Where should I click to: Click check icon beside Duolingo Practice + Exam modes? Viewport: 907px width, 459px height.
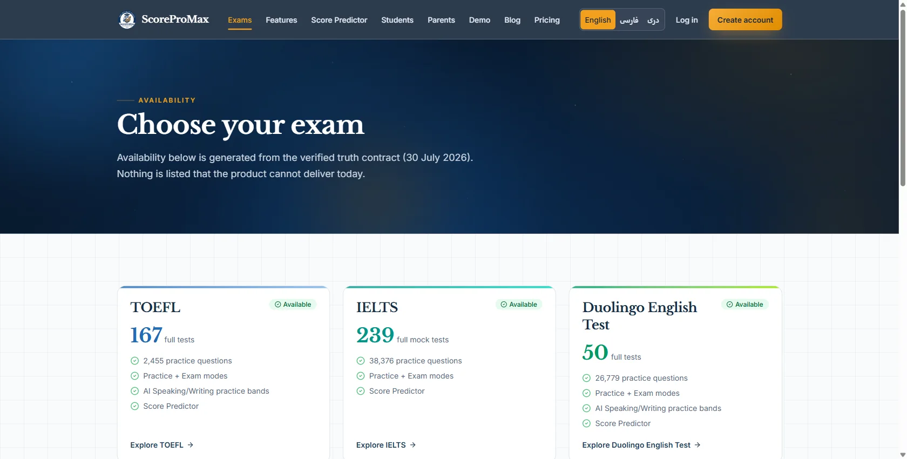coord(586,393)
